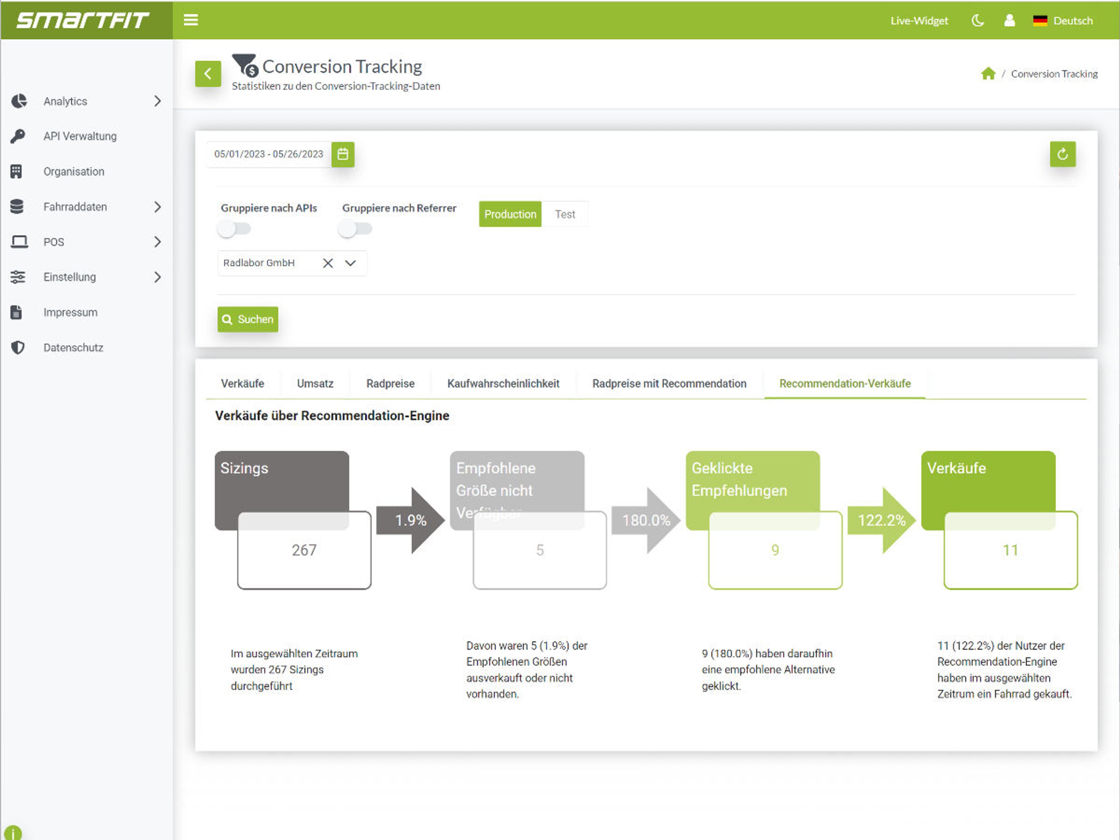This screenshot has height=840, width=1120.
Task: Switch environment to Test
Action: point(565,214)
